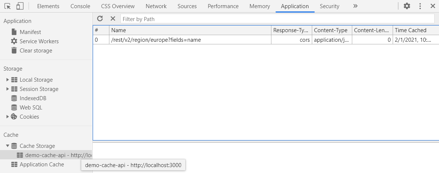Click the Service Workers gear icon
Viewport: 439px width, 173px height.
click(14, 41)
